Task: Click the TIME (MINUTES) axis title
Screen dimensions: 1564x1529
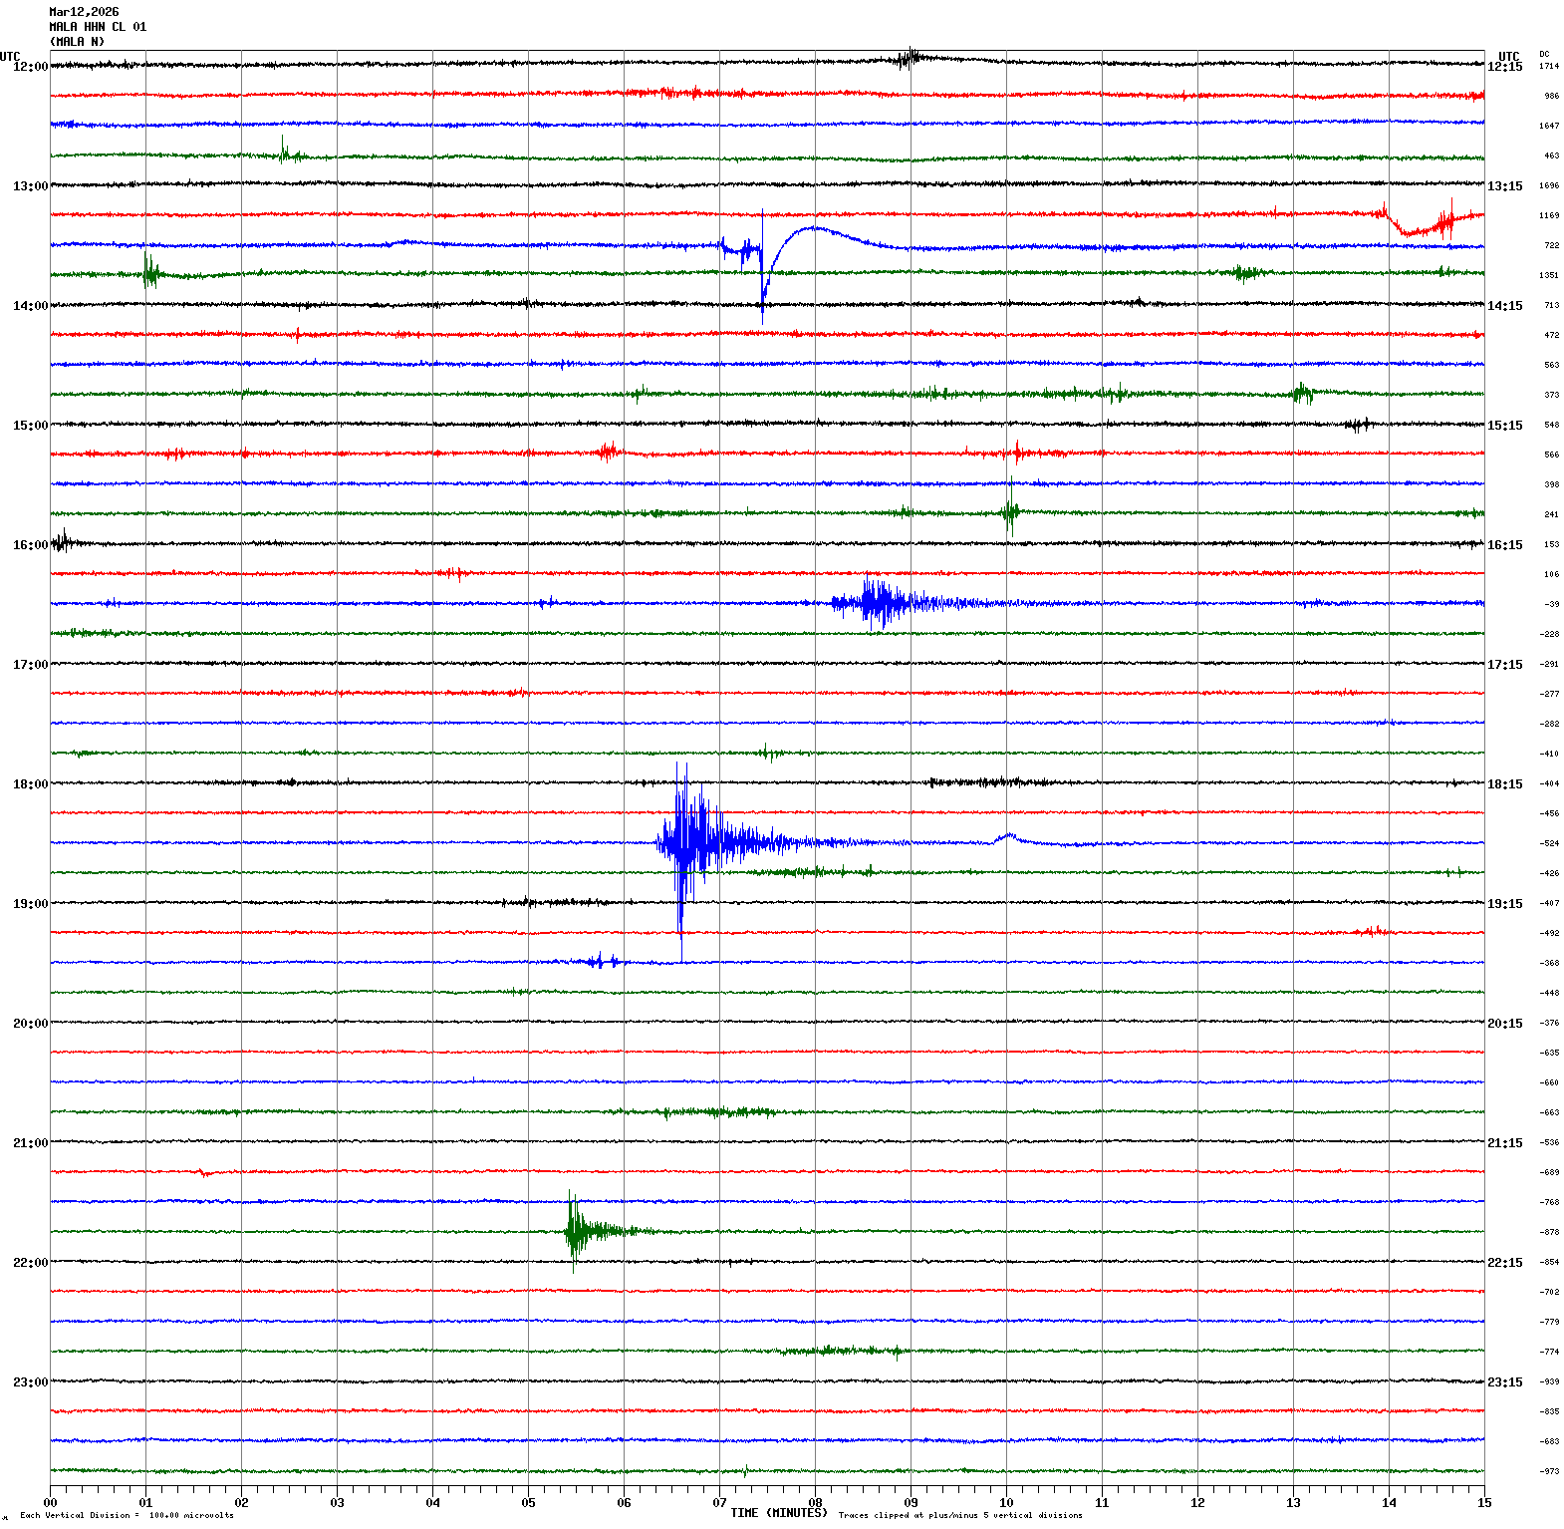Action: point(779,1513)
